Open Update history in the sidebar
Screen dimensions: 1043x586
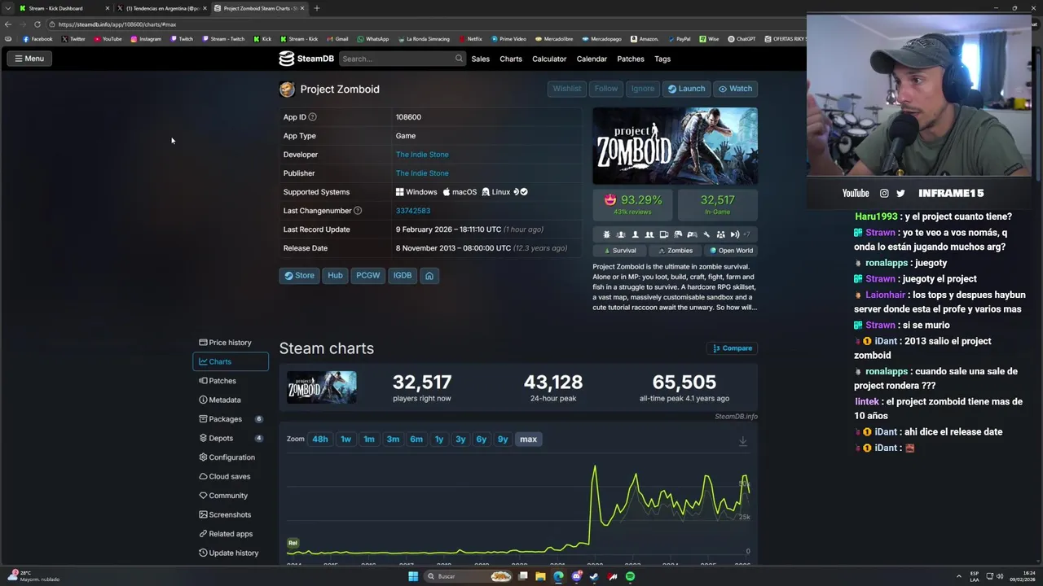231,553
